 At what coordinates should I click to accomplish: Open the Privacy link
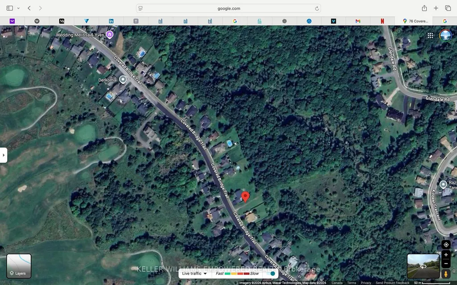click(x=366, y=283)
